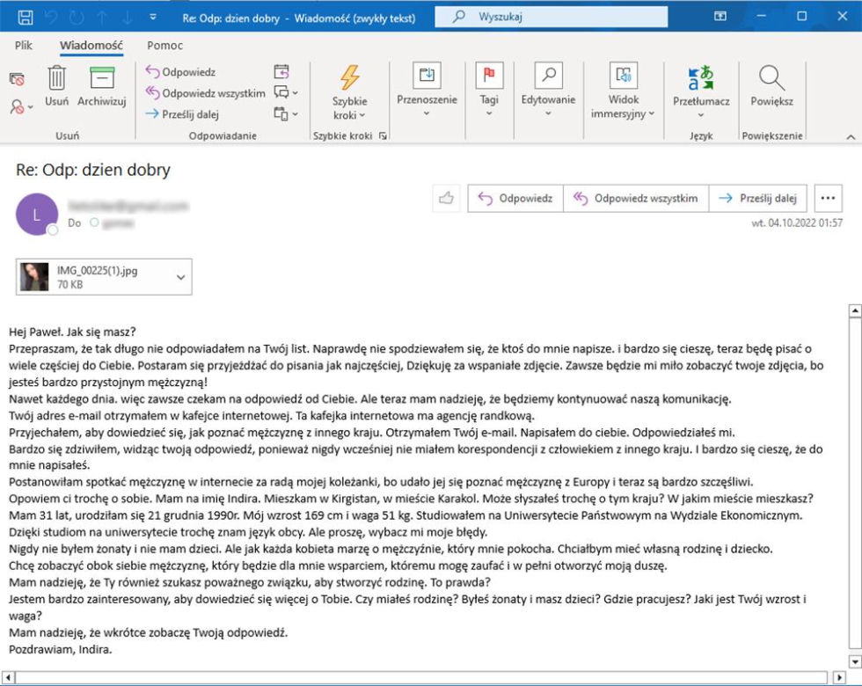Open the Tagi flag dropdown
This screenshot has width=862, height=686.
tap(489, 90)
